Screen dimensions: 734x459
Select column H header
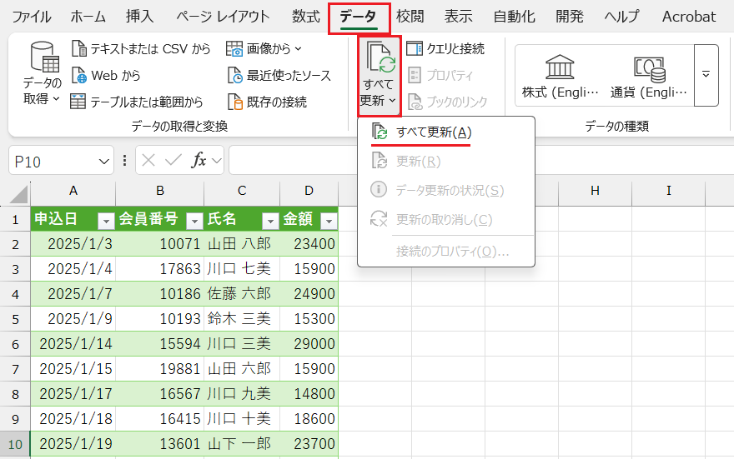[x=595, y=191]
